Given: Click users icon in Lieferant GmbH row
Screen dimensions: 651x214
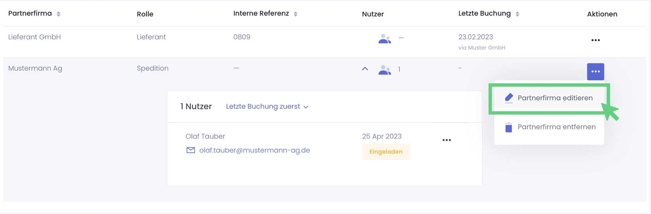Looking at the screenshot, I should click(x=384, y=38).
